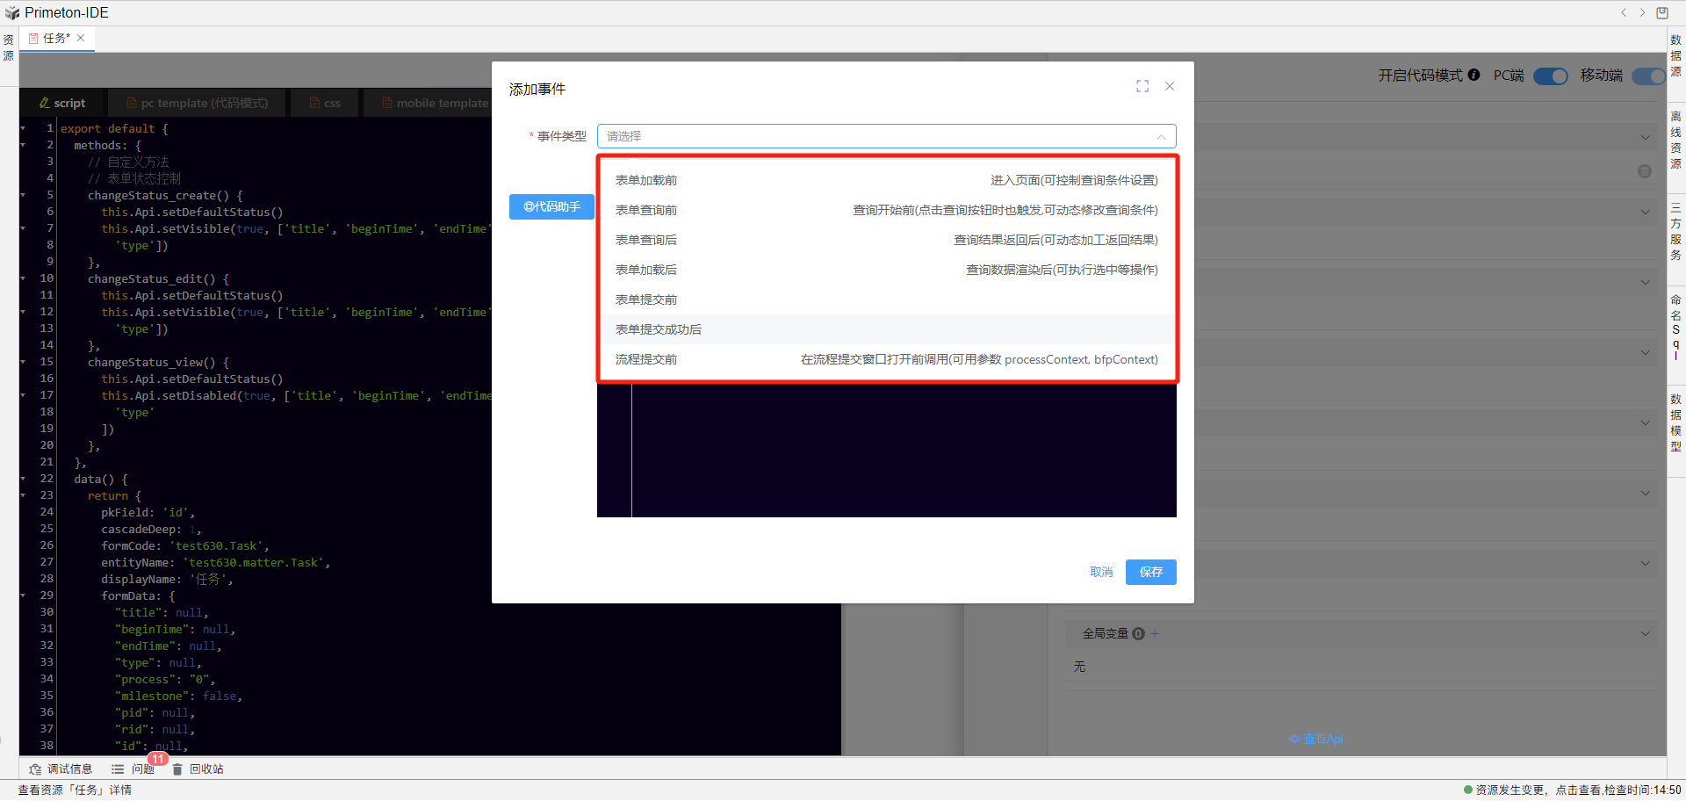Collapse the changeStatus_create fold at line 5
Viewport: 1686px width, 801px height.
tap(24, 195)
